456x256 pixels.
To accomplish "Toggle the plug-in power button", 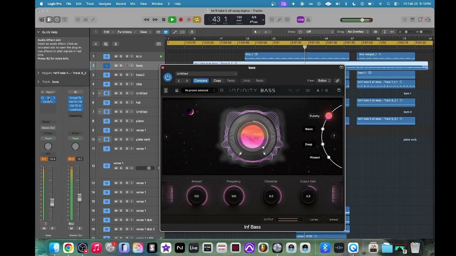I will (168, 77).
